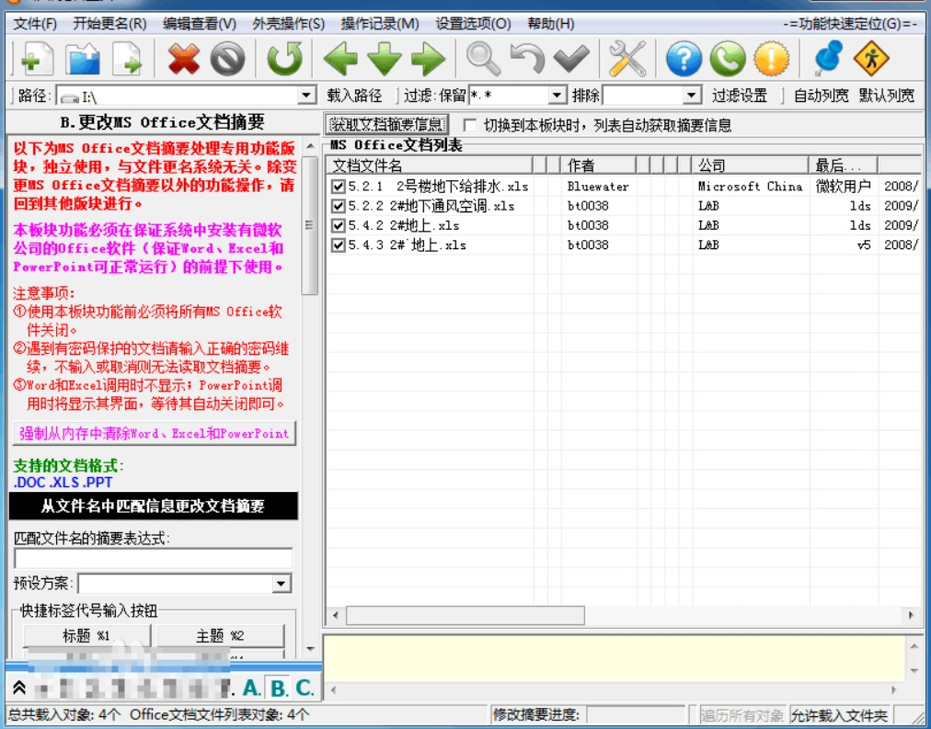Open the 开始更名(R) menu
Viewport: 931px width, 729px height.
coord(109,24)
